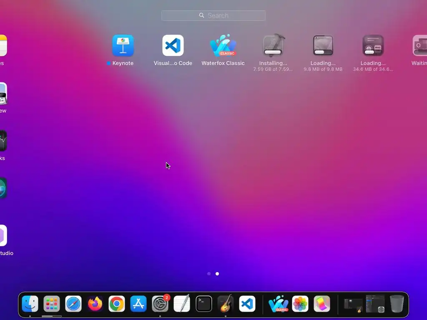Launch Waterfox Classic from the Dock
This screenshot has height=320, width=427.
(x=278, y=304)
